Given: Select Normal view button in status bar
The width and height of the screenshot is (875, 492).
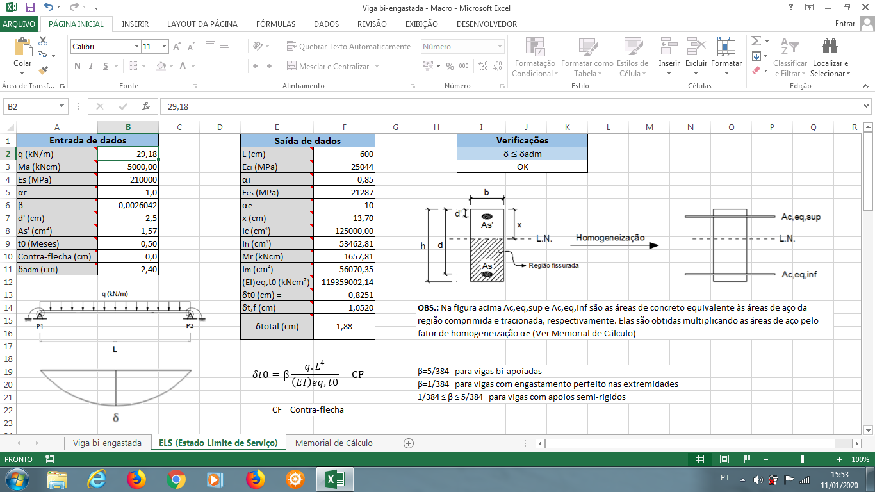Looking at the screenshot, I should click(700, 459).
